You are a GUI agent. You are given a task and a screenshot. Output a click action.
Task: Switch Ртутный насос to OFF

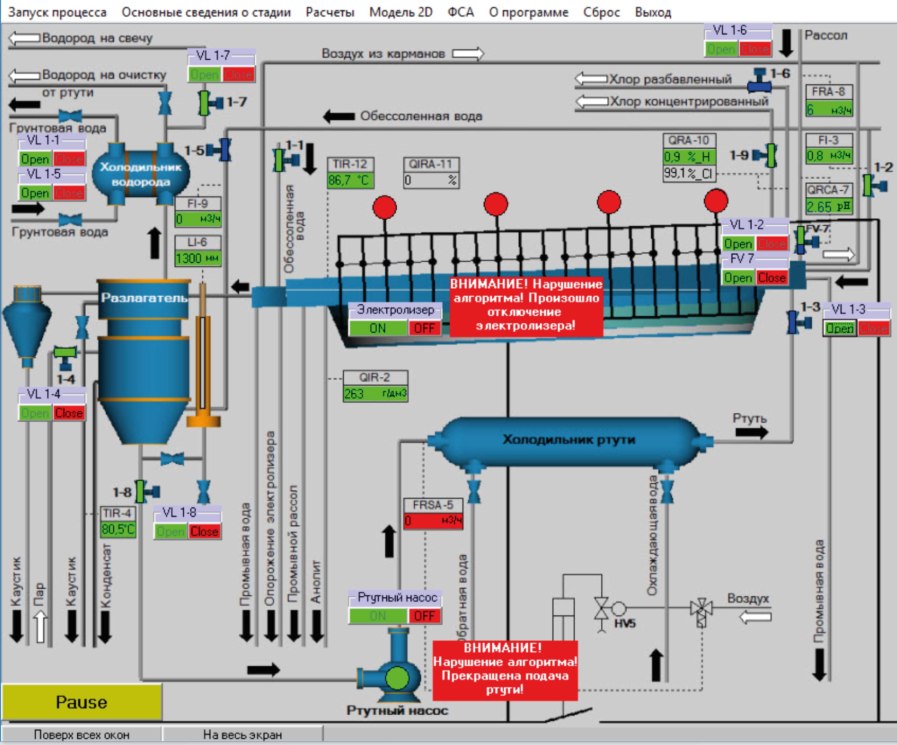click(425, 616)
